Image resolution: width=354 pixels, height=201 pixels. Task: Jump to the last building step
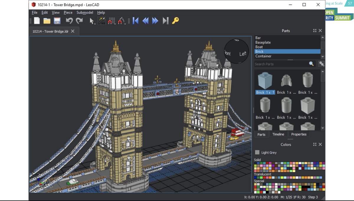click(165, 21)
